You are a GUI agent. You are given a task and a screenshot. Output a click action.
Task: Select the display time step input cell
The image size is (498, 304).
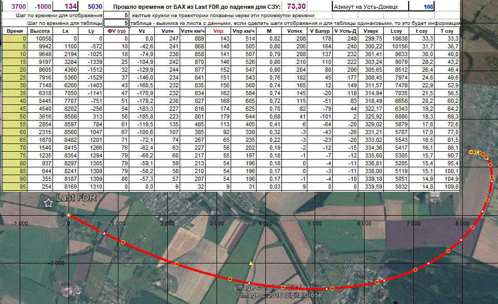tap(116, 15)
